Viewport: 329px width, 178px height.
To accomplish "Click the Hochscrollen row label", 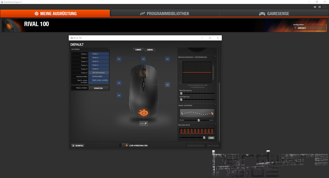I will [x=82, y=77].
